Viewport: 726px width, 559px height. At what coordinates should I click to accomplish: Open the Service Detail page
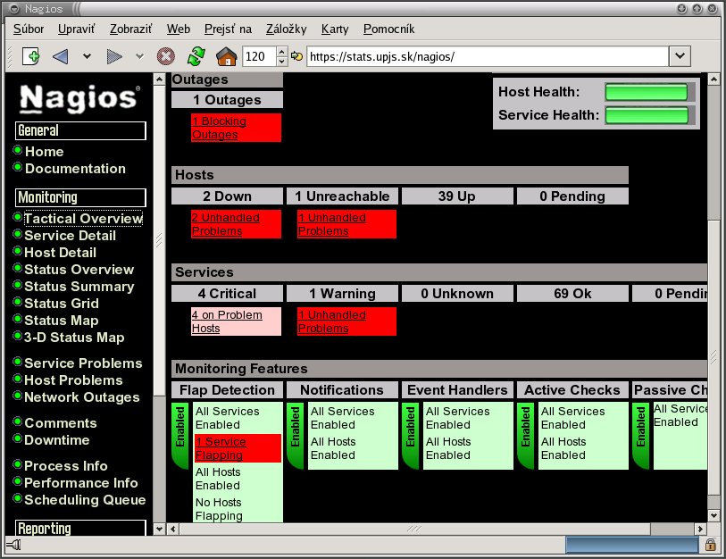70,236
